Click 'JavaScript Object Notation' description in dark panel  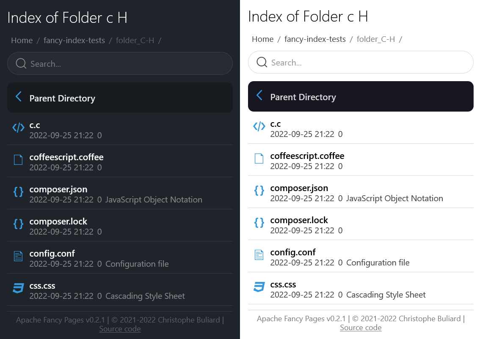[x=154, y=200]
